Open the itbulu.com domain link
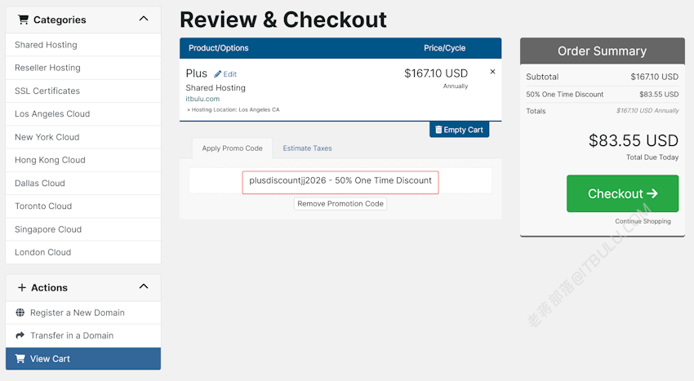694x381 pixels. click(202, 99)
